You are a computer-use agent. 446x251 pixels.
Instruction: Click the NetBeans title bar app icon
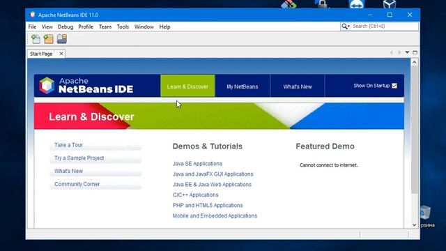pos(32,15)
